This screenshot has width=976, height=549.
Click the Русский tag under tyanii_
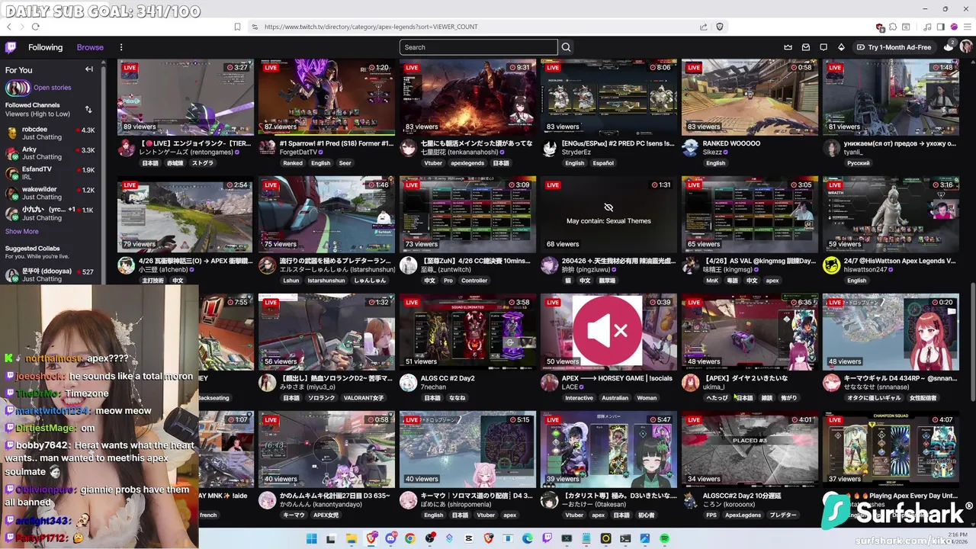pyautogui.click(x=859, y=163)
